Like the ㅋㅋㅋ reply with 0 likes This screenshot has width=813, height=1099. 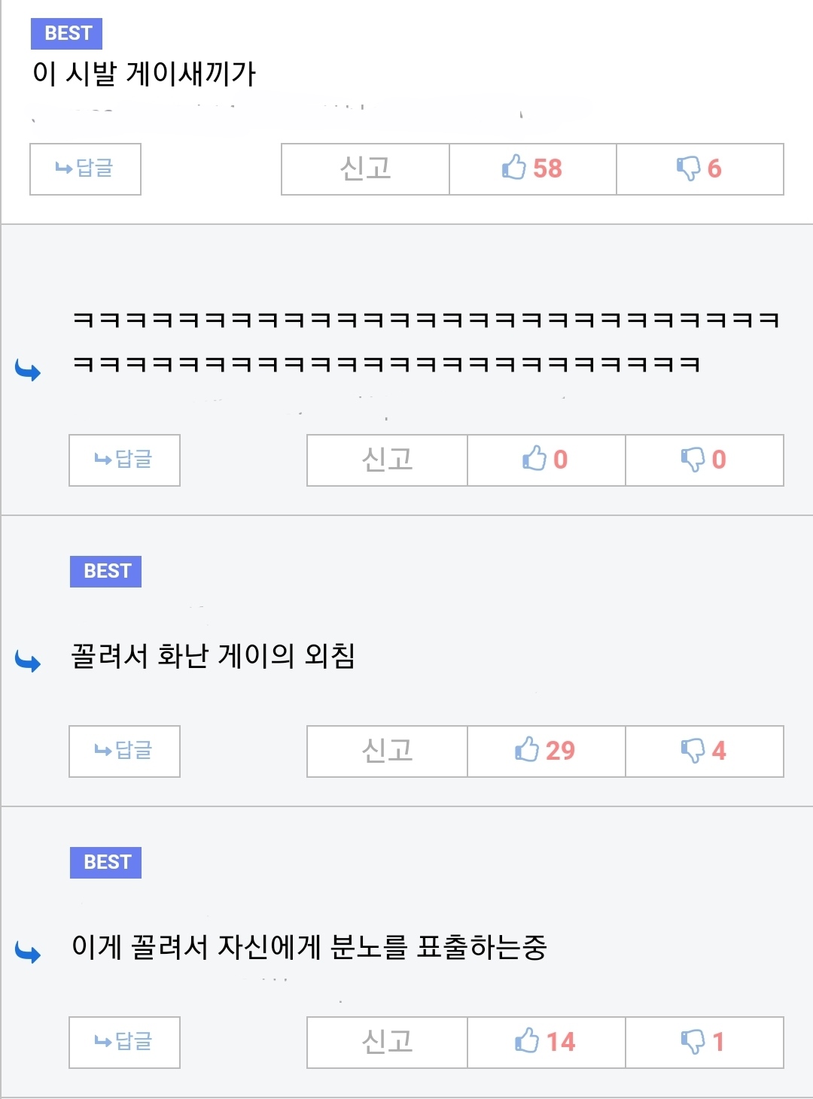(x=546, y=460)
